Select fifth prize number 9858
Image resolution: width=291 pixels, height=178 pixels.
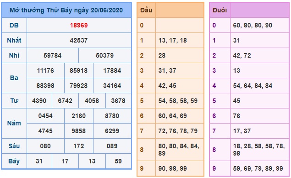[x=79, y=131]
